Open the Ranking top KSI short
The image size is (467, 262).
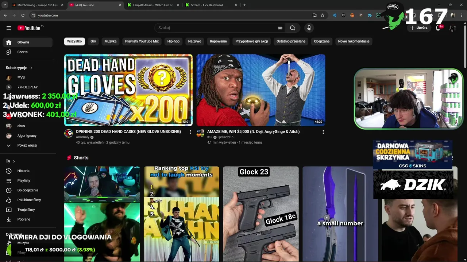coord(181,214)
